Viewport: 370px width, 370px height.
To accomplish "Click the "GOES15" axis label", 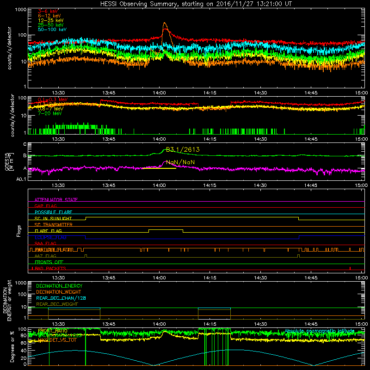I will [x=7, y=161].
